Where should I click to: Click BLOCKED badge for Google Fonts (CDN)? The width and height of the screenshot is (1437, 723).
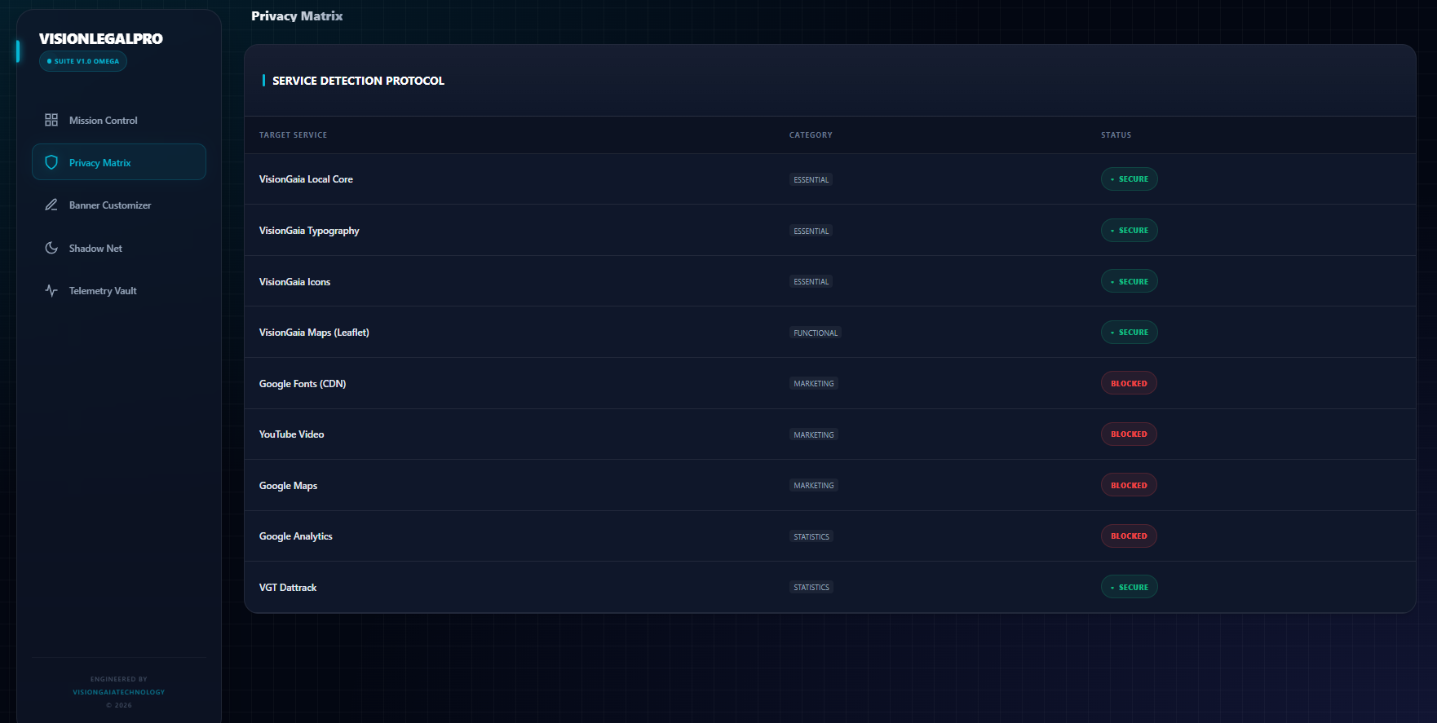pos(1129,383)
